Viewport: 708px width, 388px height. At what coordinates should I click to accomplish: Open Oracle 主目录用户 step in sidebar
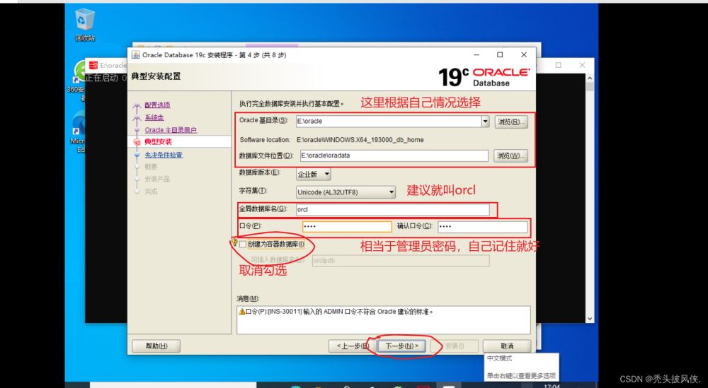click(x=171, y=130)
